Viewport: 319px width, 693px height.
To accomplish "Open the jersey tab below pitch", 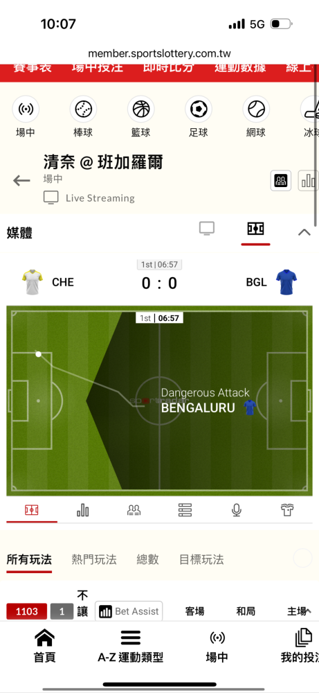I will [x=287, y=511].
